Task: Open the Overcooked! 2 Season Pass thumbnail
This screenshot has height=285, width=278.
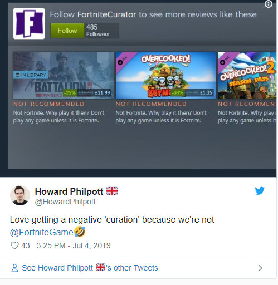Action: 247,75
